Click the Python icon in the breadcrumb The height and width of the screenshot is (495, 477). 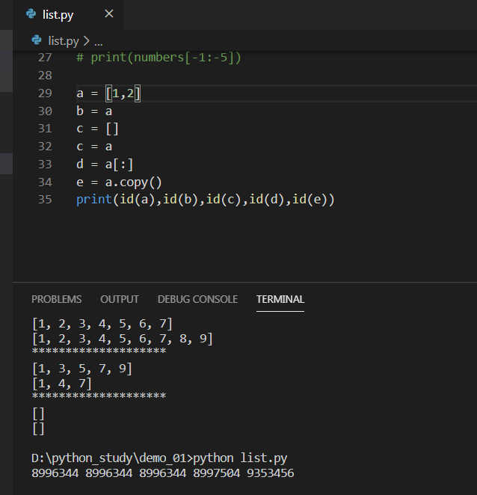pos(37,40)
